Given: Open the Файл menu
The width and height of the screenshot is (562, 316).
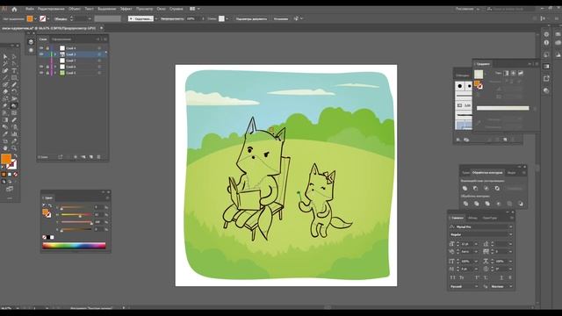Looking at the screenshot, I should pyautogui.click(x=30, y=9).
